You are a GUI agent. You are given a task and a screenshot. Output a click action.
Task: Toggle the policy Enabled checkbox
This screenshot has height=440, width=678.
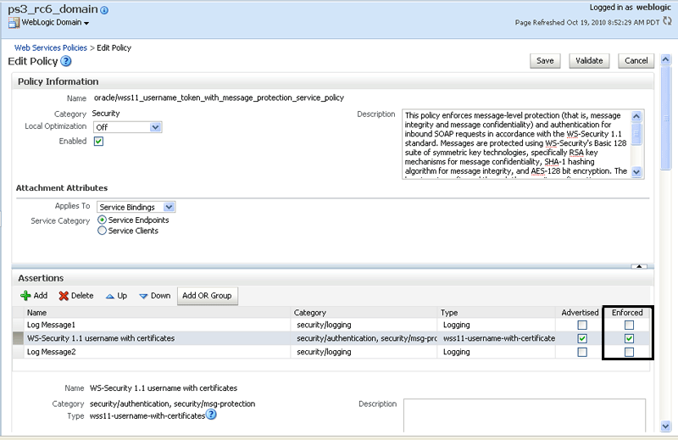[x=98, y=142]
